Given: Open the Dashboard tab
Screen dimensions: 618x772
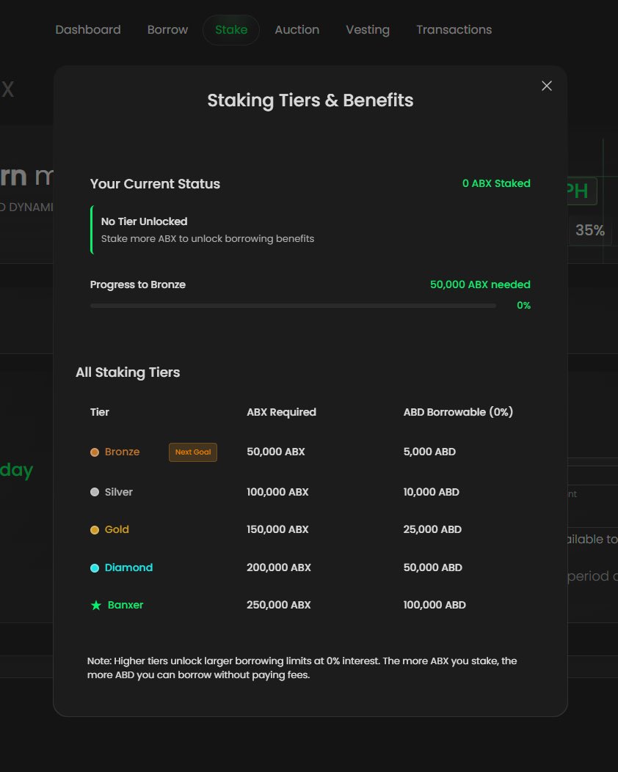Looking at the screenshot, I should tap(88, 29).
